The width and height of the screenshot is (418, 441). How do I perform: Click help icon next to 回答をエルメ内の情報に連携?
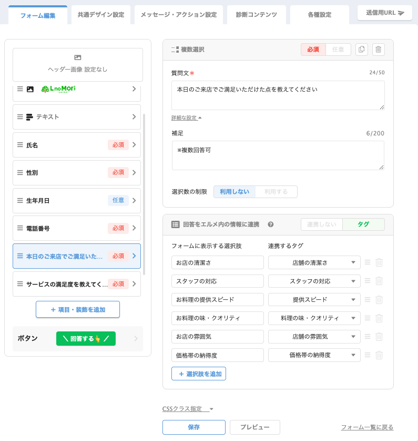[x=271, y=224]
